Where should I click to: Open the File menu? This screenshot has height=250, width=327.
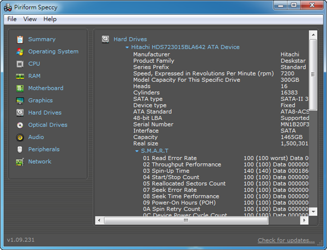tap(12, 19)
